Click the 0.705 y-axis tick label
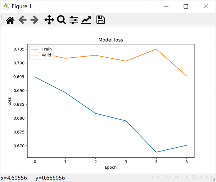This screenshot has width=216, height=182. point(19,49)
